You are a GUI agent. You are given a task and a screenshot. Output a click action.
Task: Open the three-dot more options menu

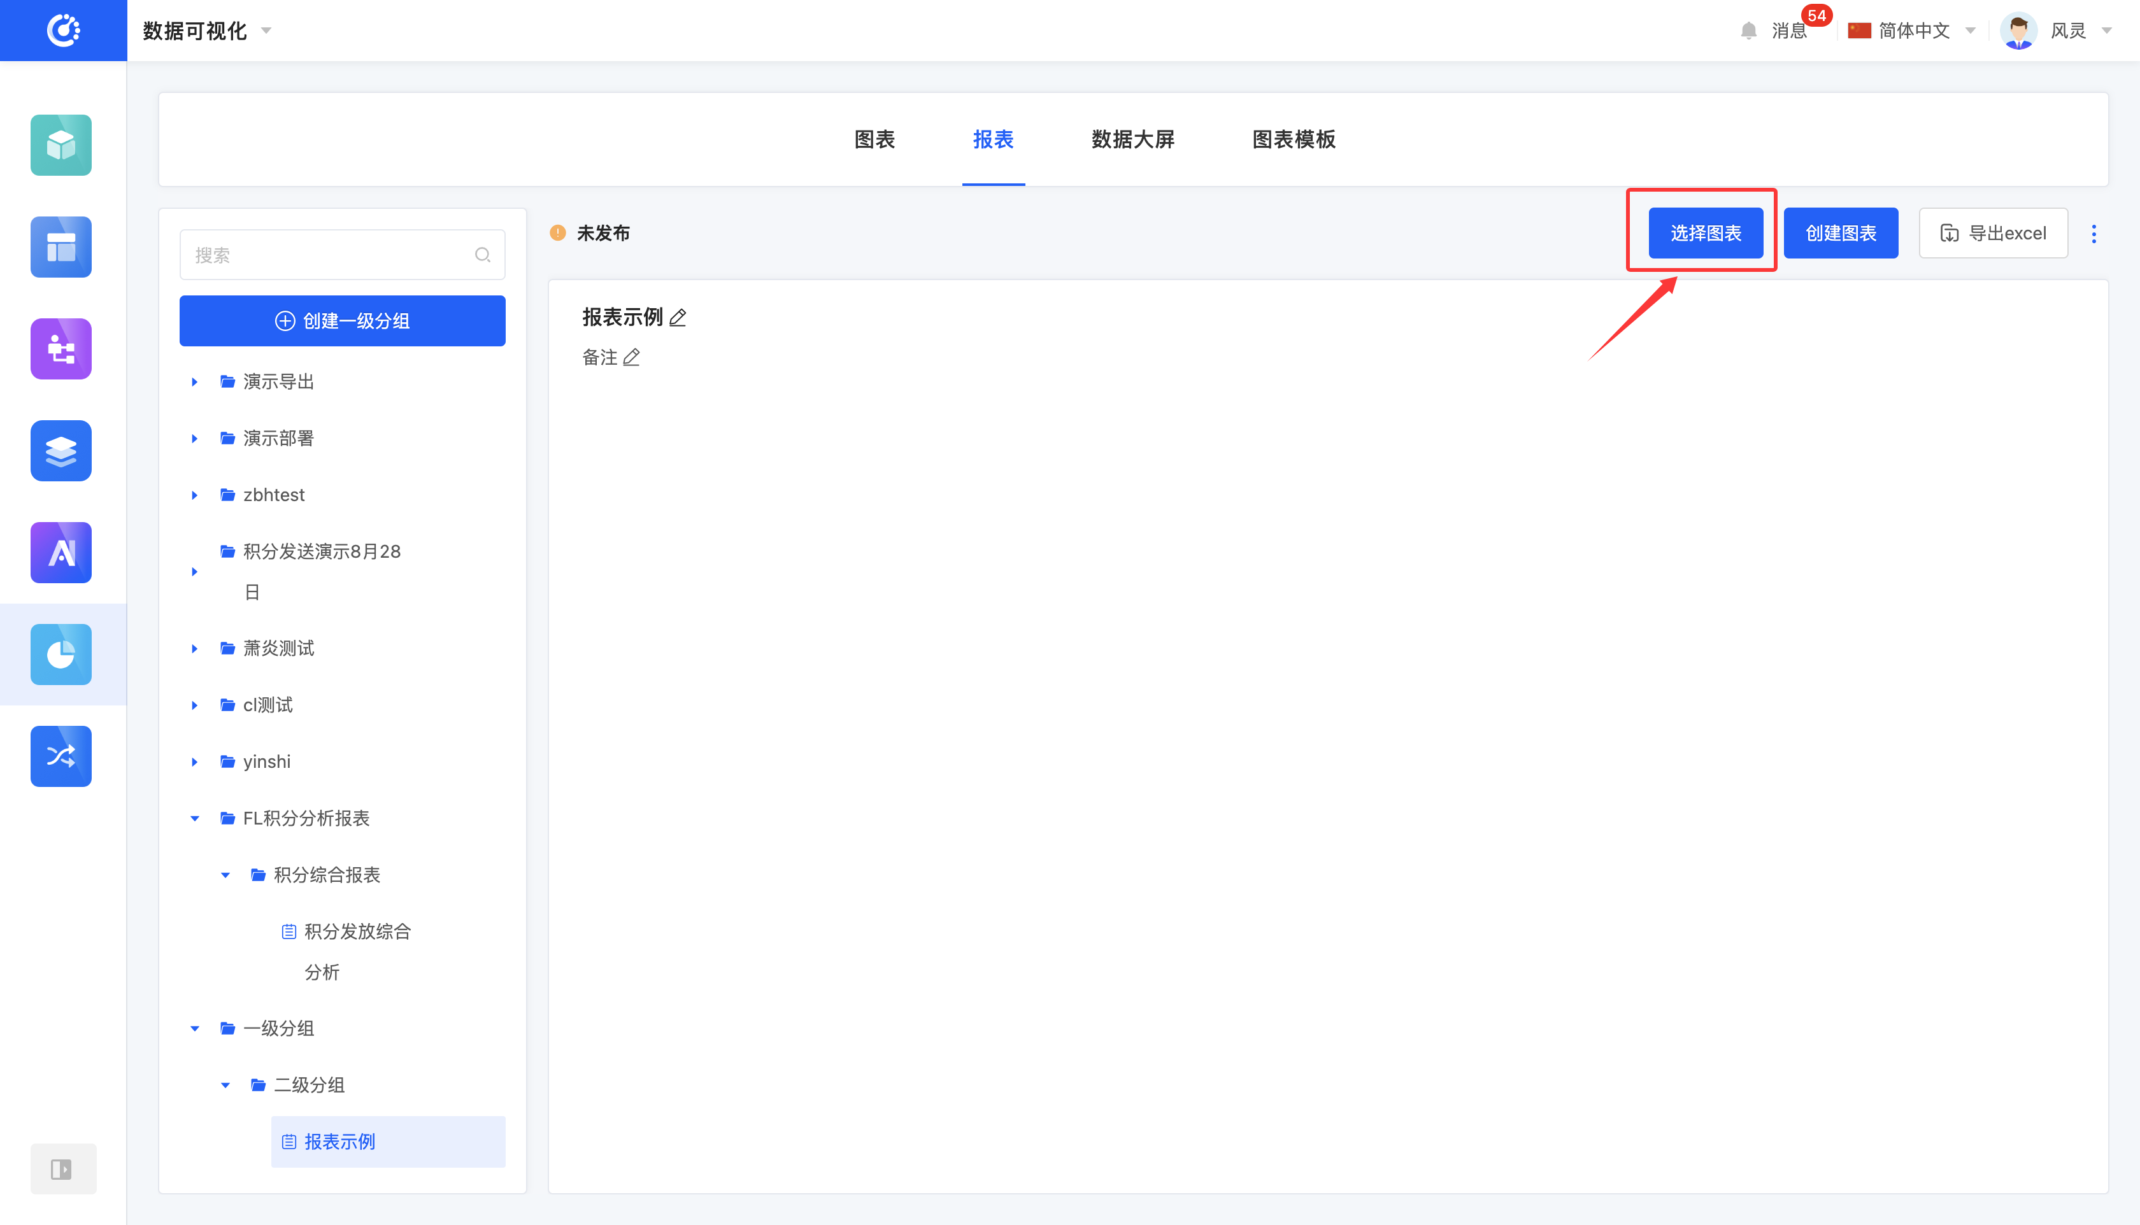tap(2094, 234)
